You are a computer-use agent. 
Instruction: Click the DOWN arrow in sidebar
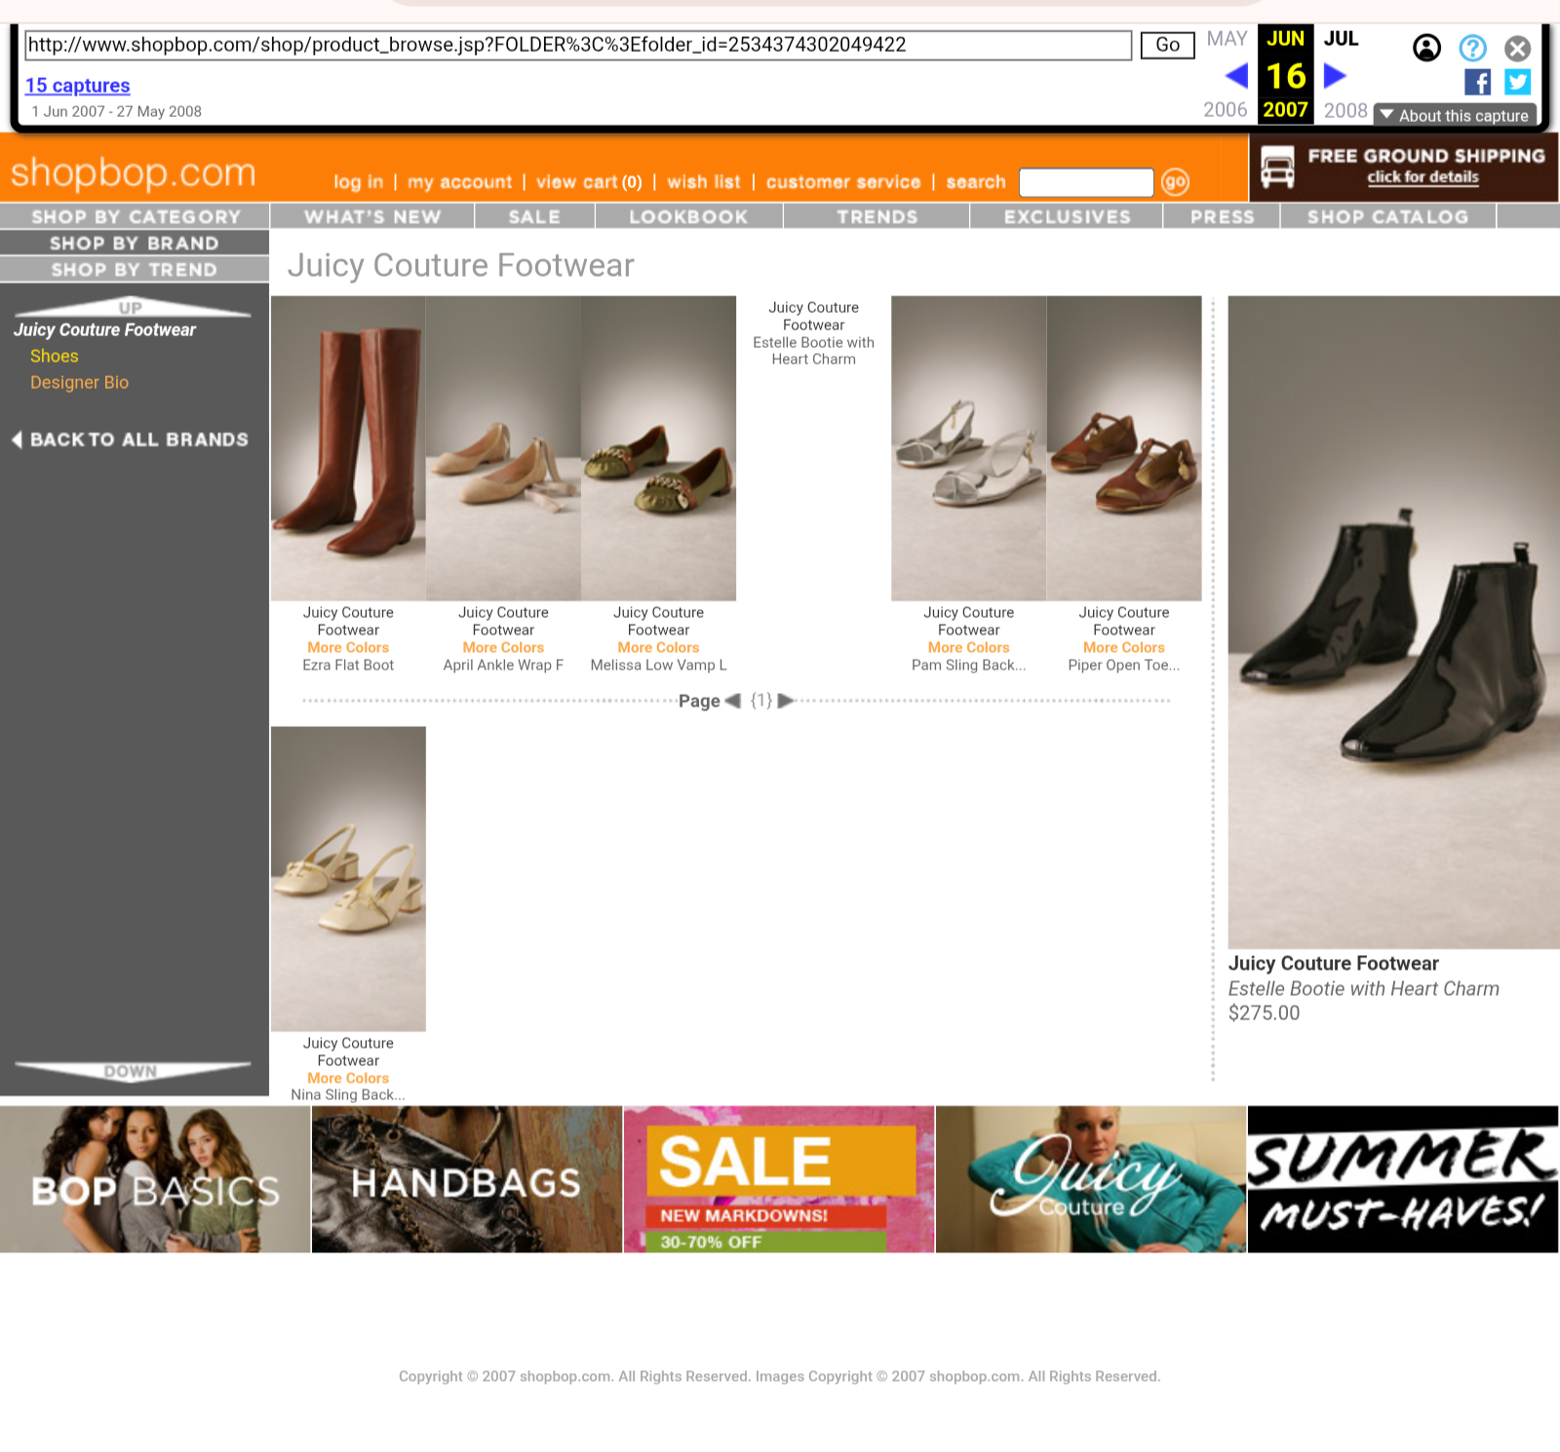[x=132, y=1071]
